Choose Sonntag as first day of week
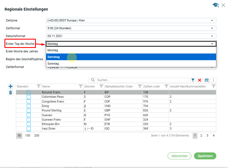The height and width of the screenshot is (168, 228). click(131, 64)
